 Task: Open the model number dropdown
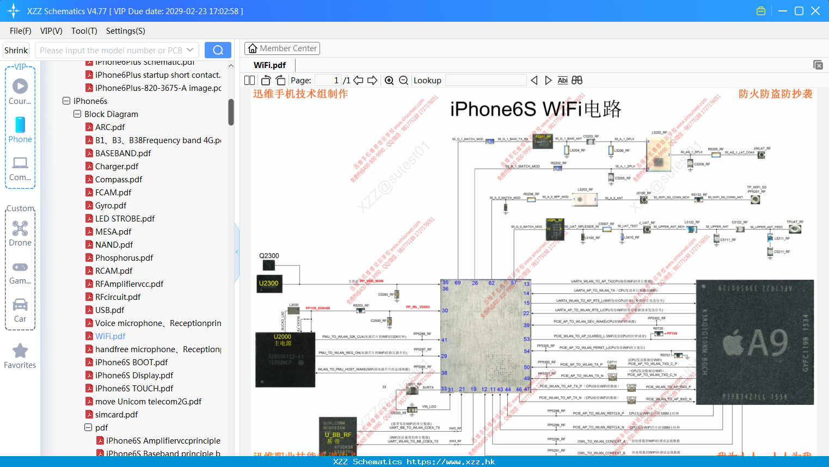(190, 50)
